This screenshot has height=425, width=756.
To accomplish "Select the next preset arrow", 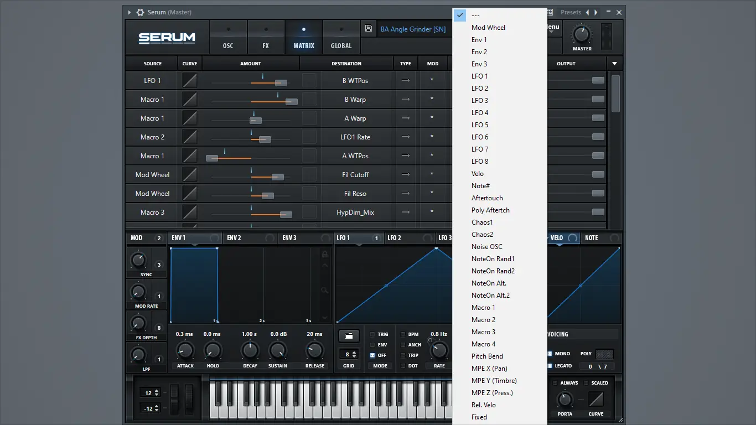I will point(596,12).
